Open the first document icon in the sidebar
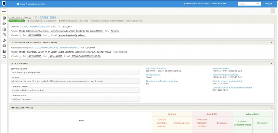 (x=4, y=18)
